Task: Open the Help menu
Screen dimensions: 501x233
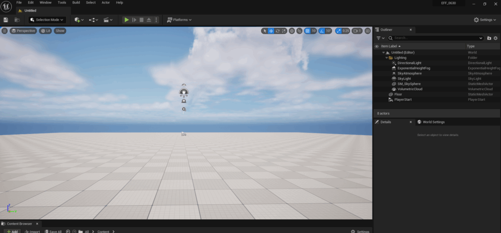Action: coord(119,2)
